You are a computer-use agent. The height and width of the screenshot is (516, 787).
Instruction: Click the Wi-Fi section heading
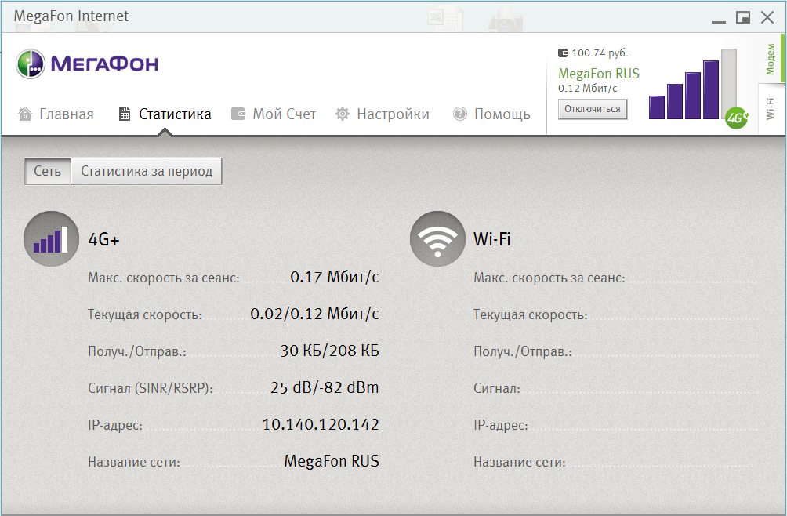(492, 239)
